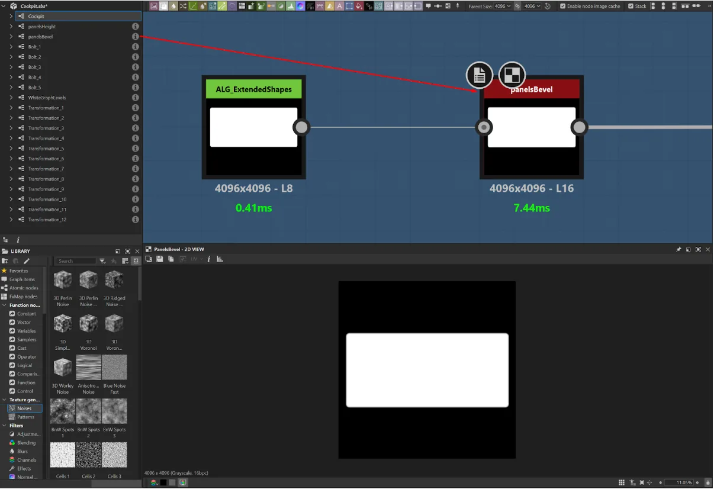
Task: Show info in the 2D view toolbar
Action: (209, 259)
